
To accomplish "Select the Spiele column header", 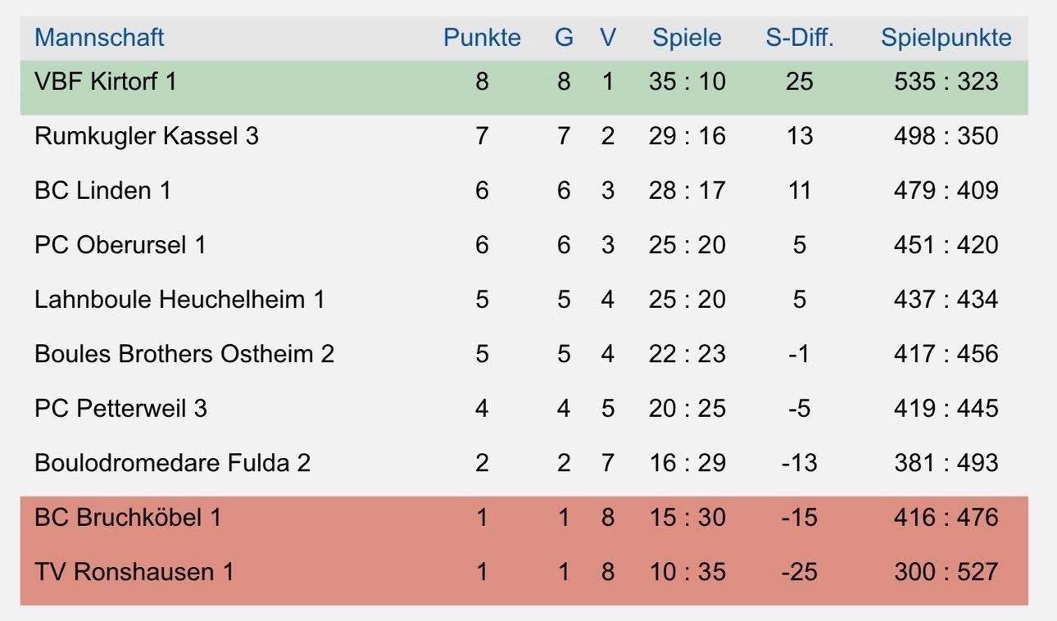I will click(x=687, y=38).
